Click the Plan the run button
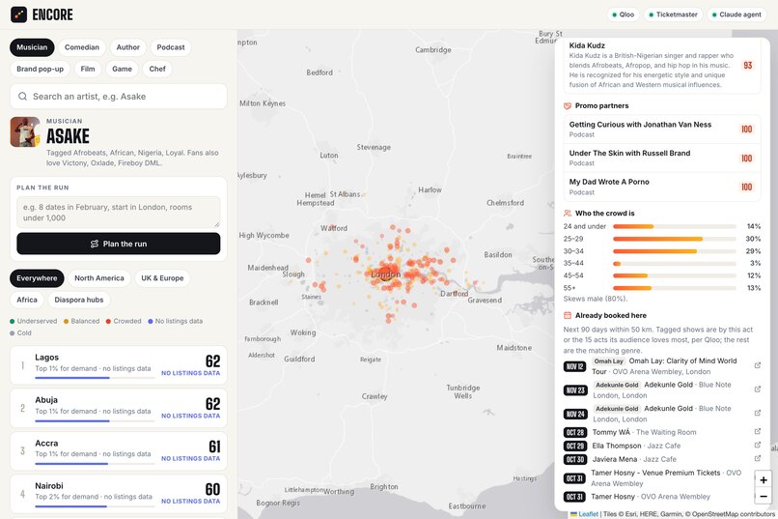 (x=119, y=244)
